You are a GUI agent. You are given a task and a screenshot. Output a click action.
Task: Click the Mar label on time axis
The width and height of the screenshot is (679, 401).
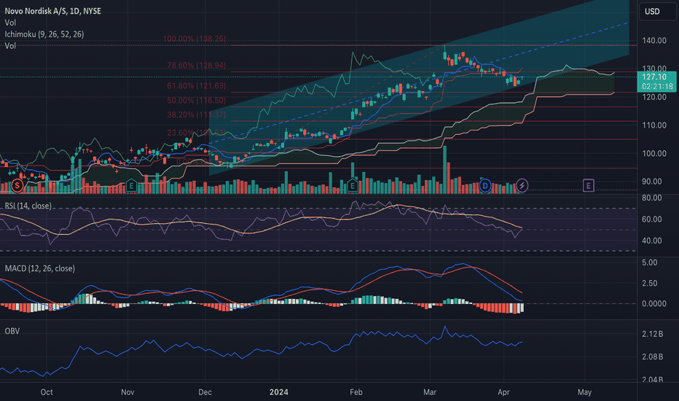(430, 392)
